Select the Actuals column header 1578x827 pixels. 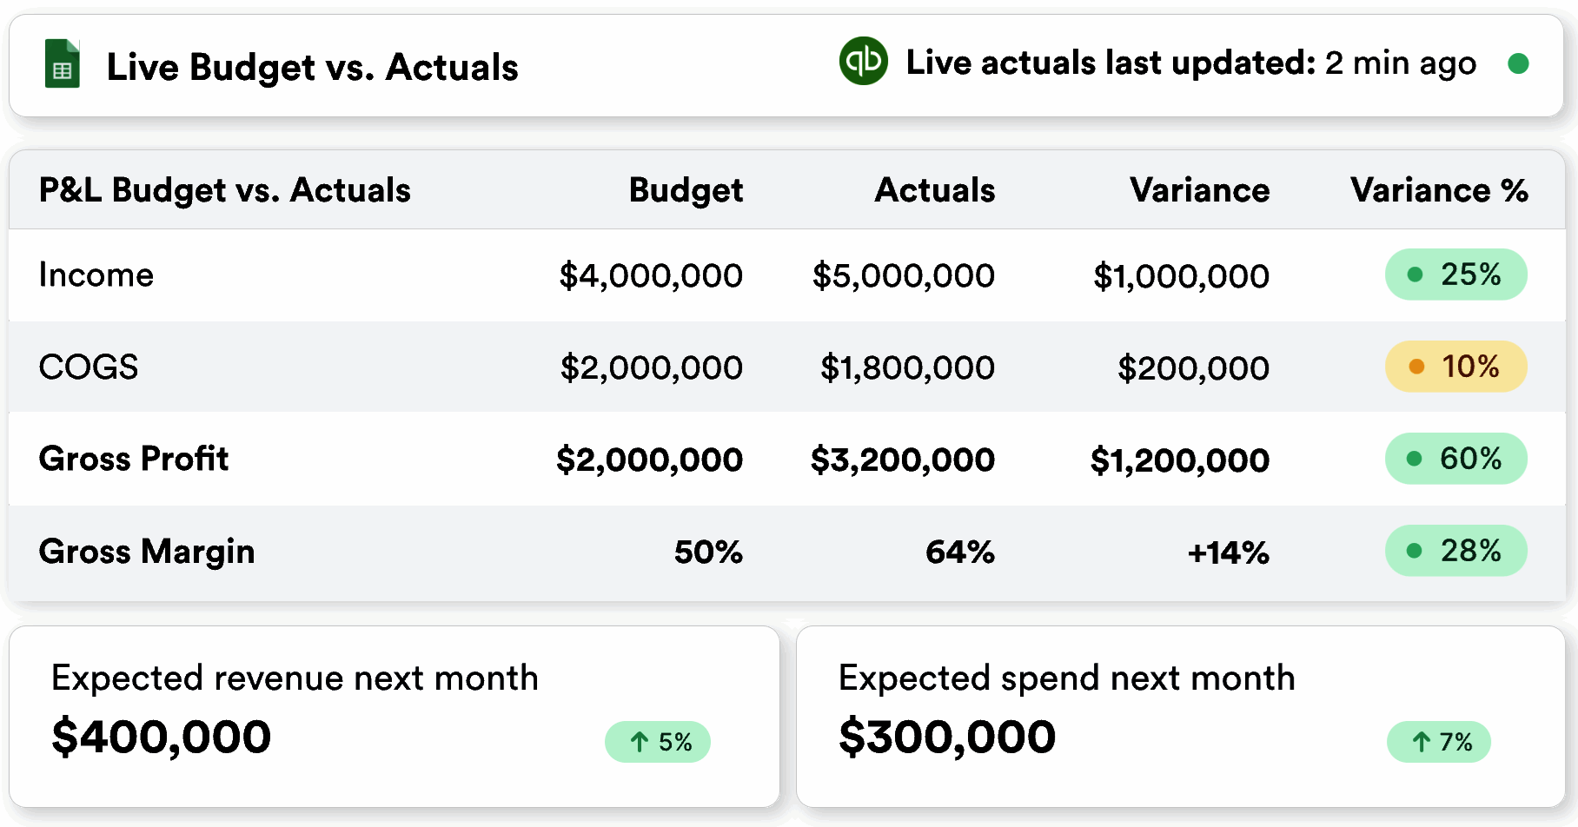[934, 190]
